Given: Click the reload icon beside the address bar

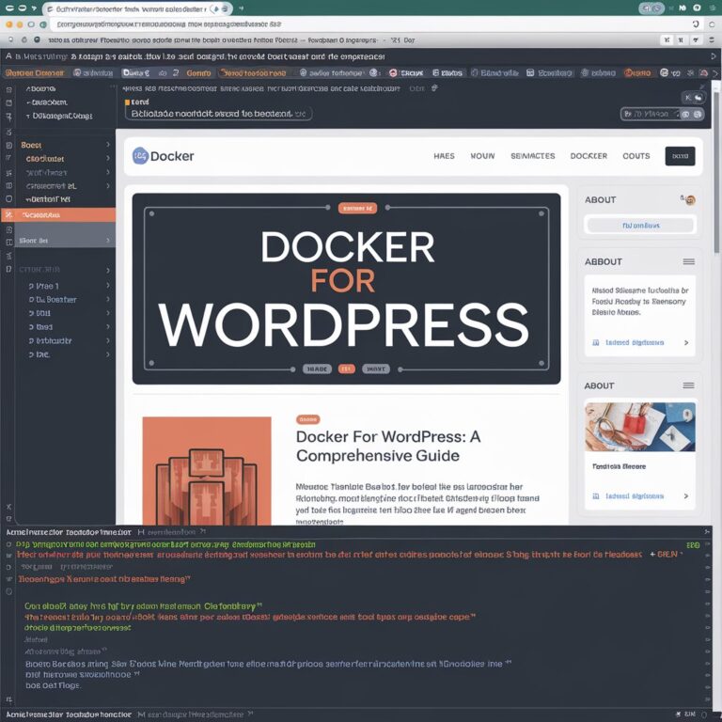Looking at the screenshot, I should click(696, 24).
